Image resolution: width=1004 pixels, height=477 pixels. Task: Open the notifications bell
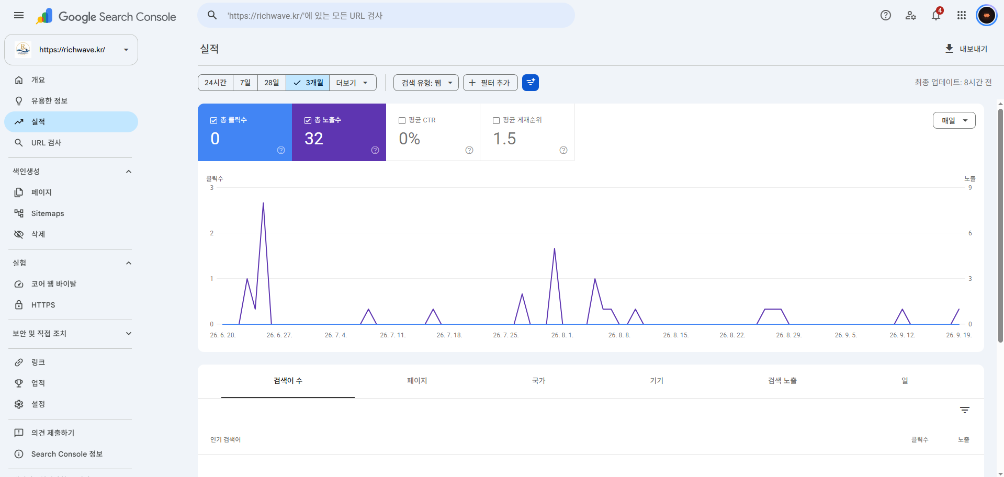click(x=936, y=15)
